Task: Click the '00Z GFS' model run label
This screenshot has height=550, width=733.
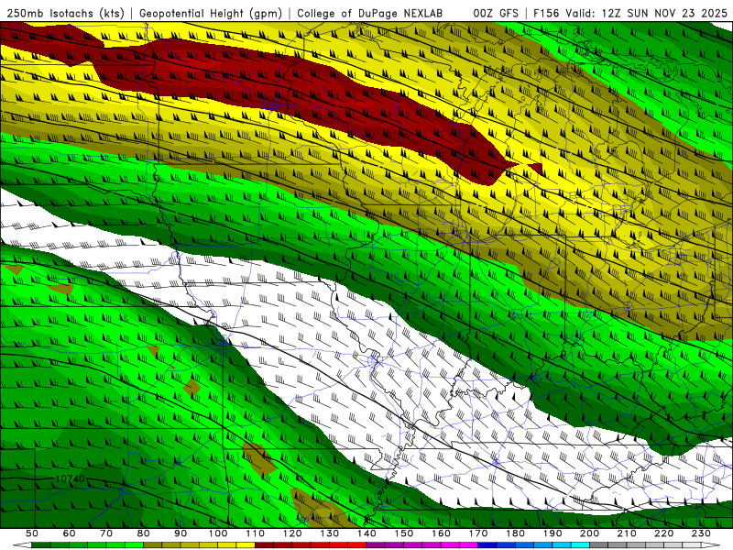Action: (496, 14)
